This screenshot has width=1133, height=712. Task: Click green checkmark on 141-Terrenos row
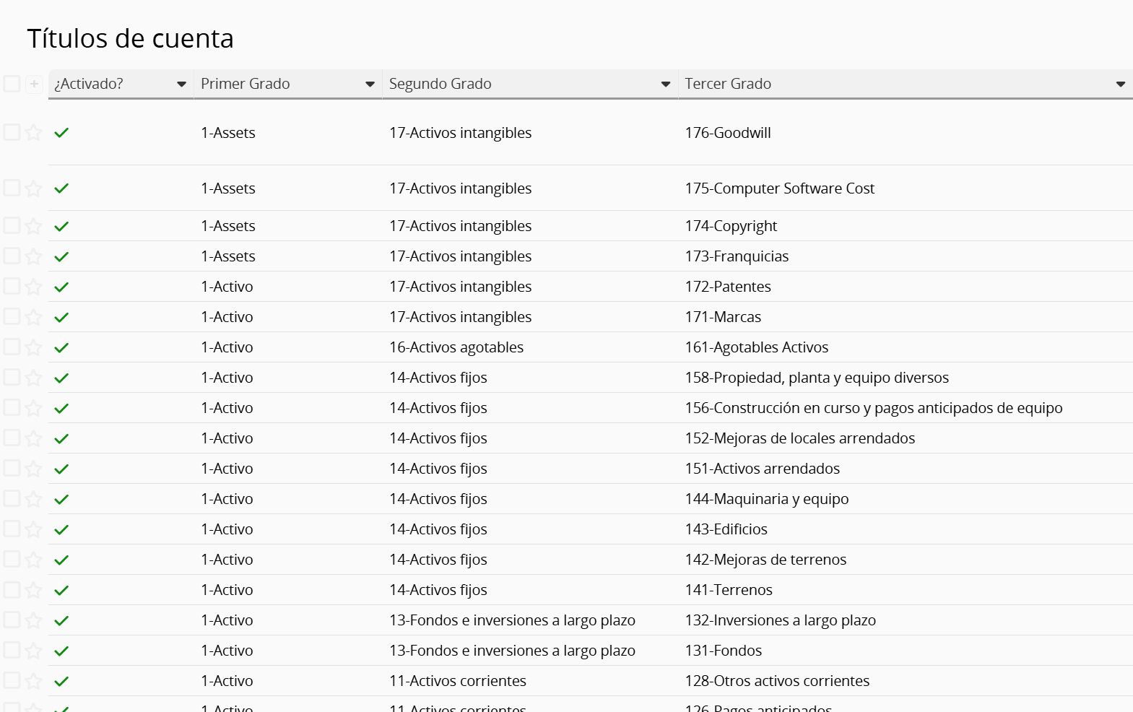point(62,590)
